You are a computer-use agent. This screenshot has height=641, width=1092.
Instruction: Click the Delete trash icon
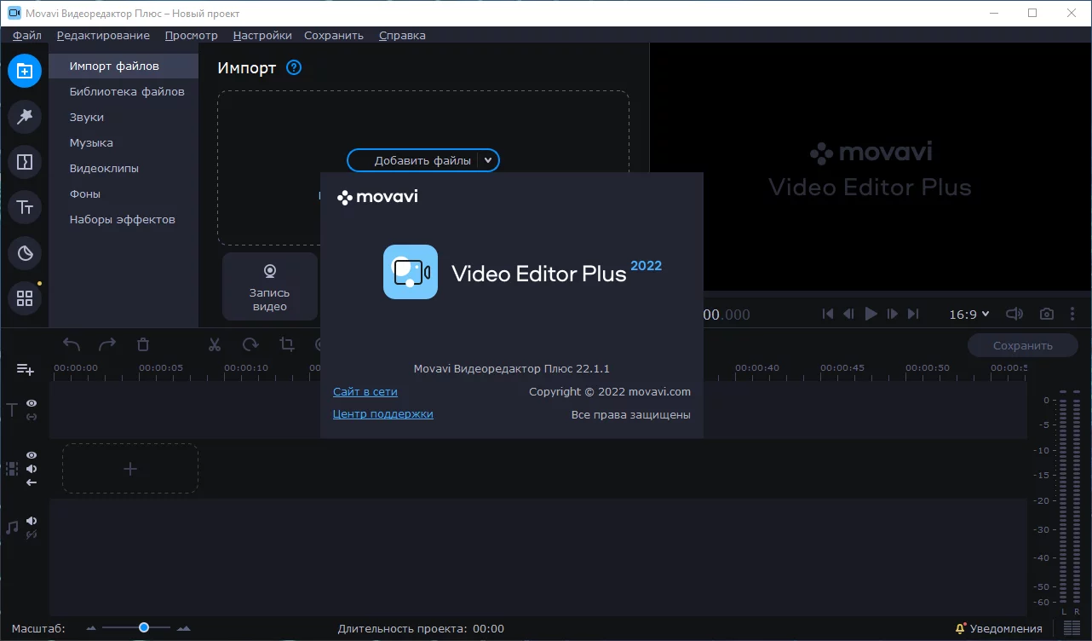(143, 344)
